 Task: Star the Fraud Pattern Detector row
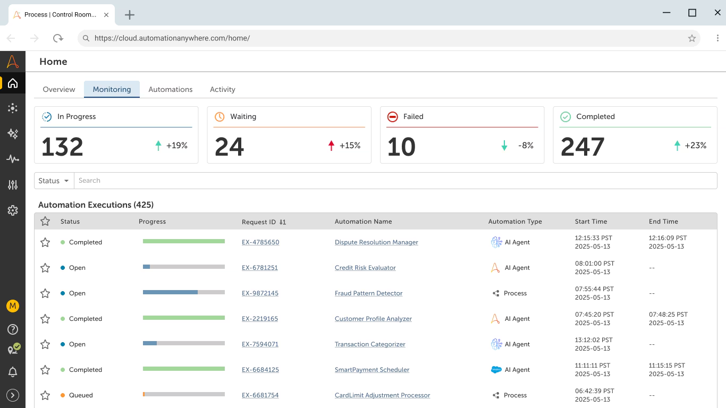[x=45, y=293]
